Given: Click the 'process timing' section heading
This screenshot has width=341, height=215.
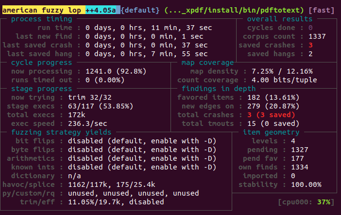Looking at the screenshot, I should pos(42,19).
